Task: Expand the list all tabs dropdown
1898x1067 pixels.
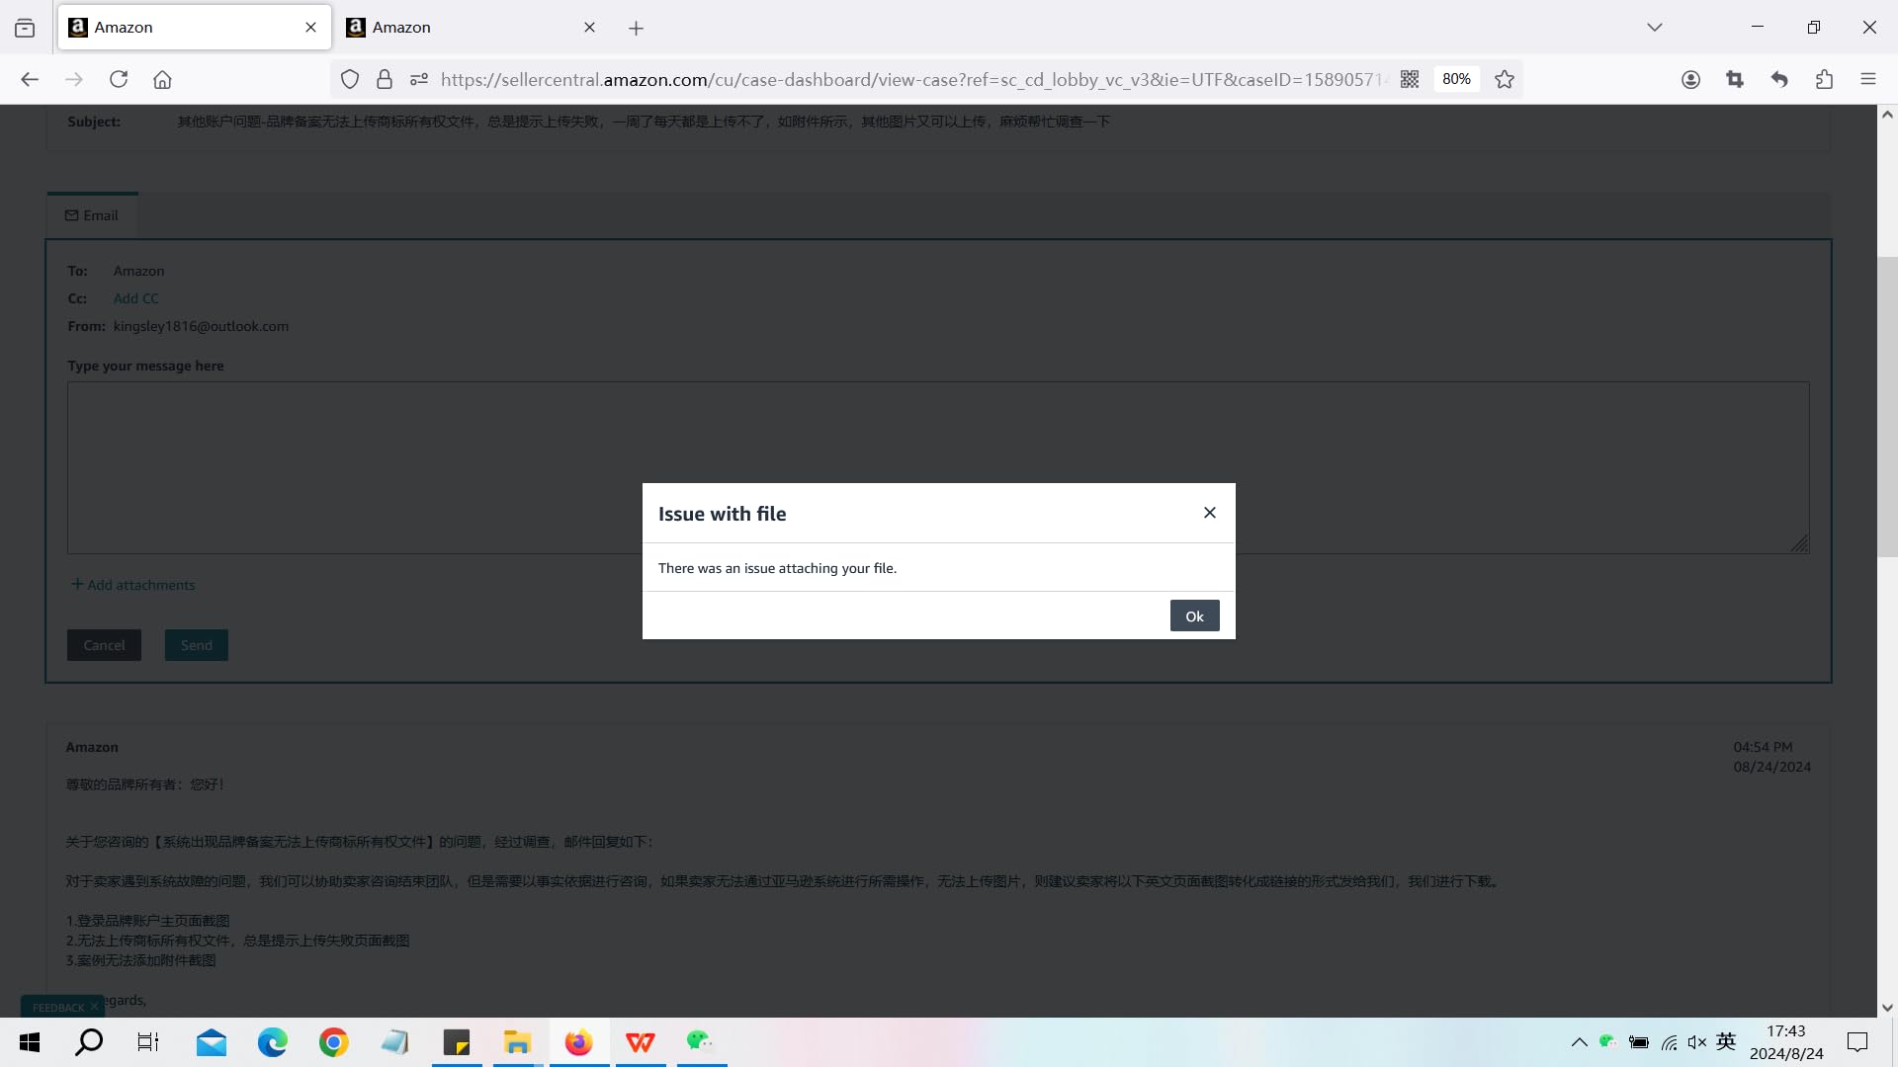Action: tap(1654, 28)
